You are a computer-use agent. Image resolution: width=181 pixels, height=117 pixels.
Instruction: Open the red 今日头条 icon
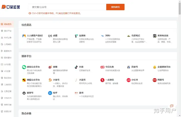pyautogui.click(x=102, y=67)
